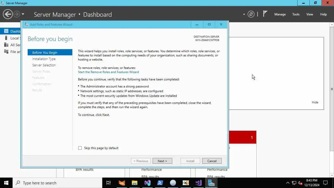334x188 pixels.
Task: Click the taskbar search box
Action: click(x=57, y=183)
